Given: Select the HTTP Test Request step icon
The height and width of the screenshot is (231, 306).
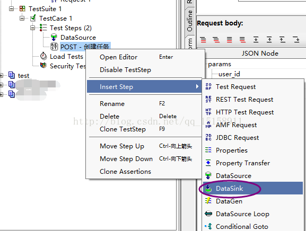Looking at the screenshot, I should (208, 112).
